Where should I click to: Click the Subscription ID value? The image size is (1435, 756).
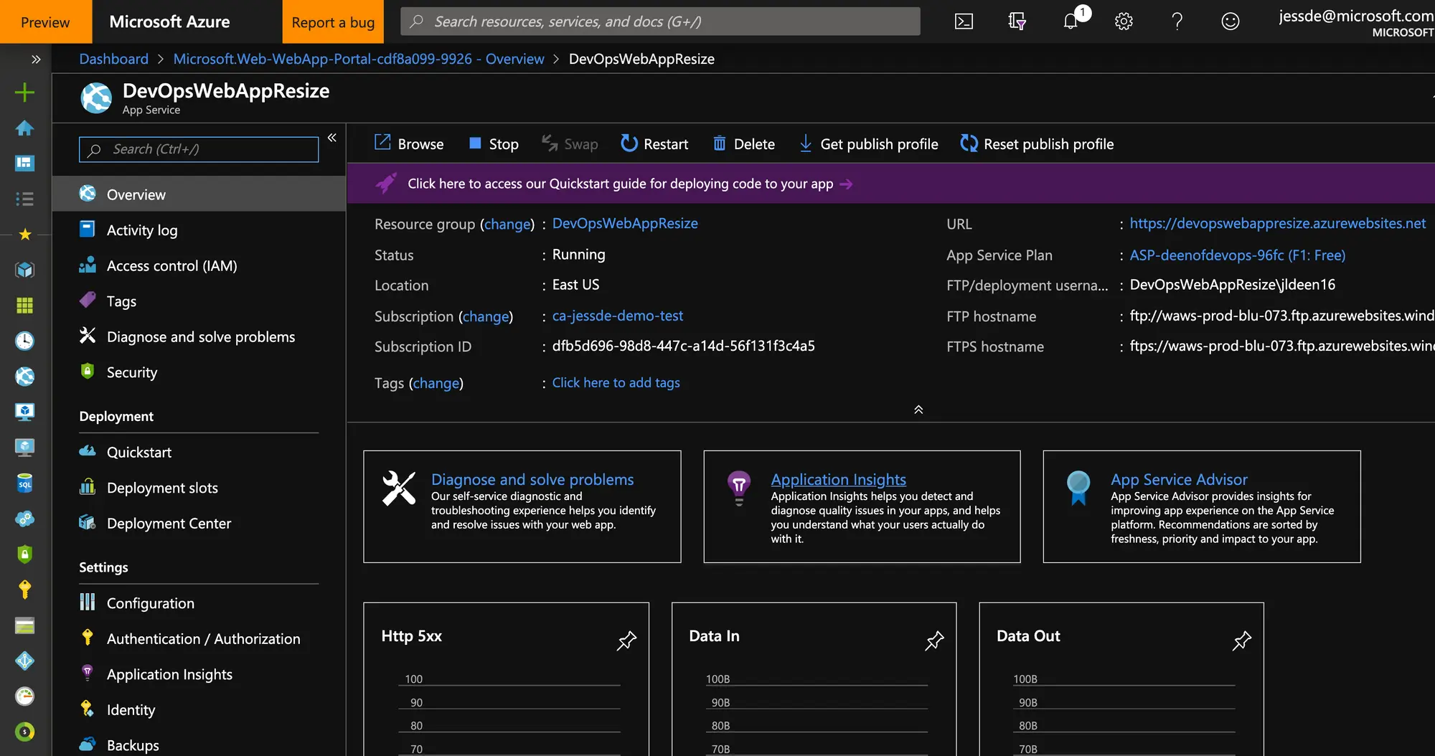pos(683,346)
